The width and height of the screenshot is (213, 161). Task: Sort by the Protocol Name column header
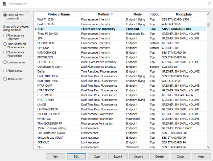[x=59, y=14]
